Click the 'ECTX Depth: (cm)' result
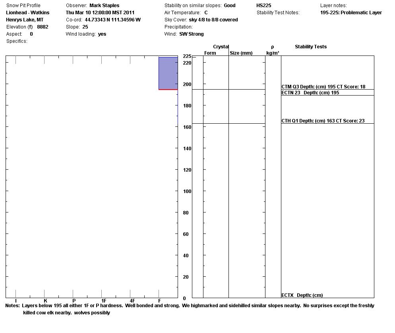The width and height of the screenshot is (395, 333). click(302, 295)
